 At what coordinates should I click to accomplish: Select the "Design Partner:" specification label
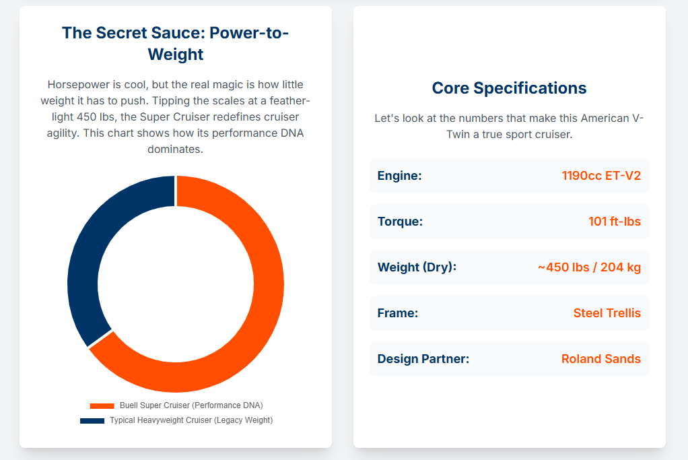pyautogui.click(x=423, y=359)
